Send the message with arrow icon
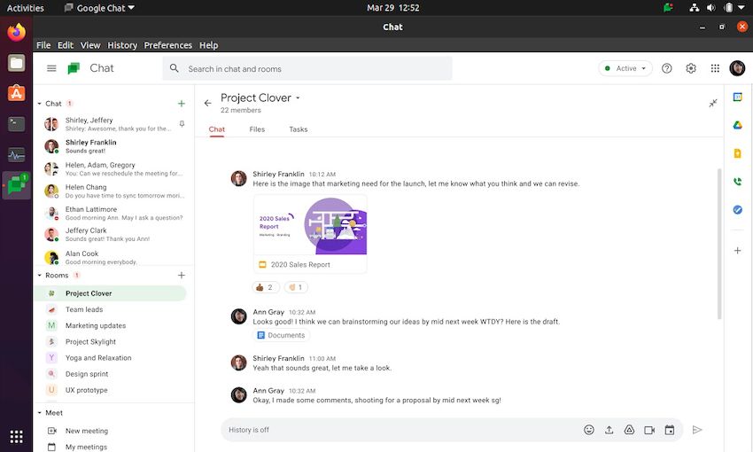 point(697,430)
